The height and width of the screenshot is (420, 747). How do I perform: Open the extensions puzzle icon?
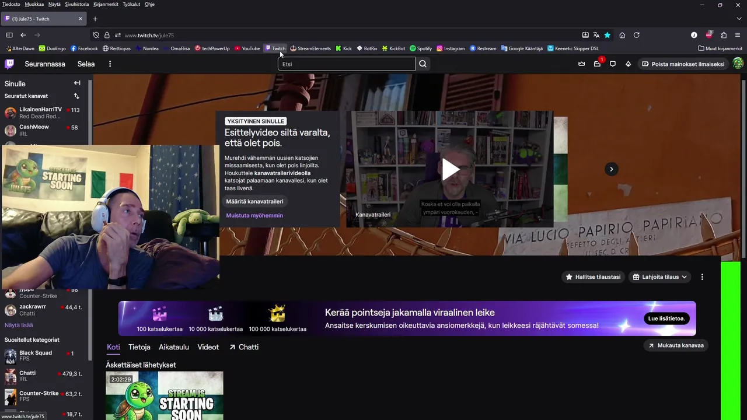click(724, 35)
